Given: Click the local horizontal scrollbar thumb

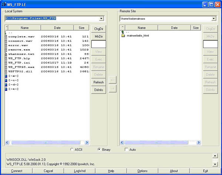Looking at the screenshot, I should point(46,143).
